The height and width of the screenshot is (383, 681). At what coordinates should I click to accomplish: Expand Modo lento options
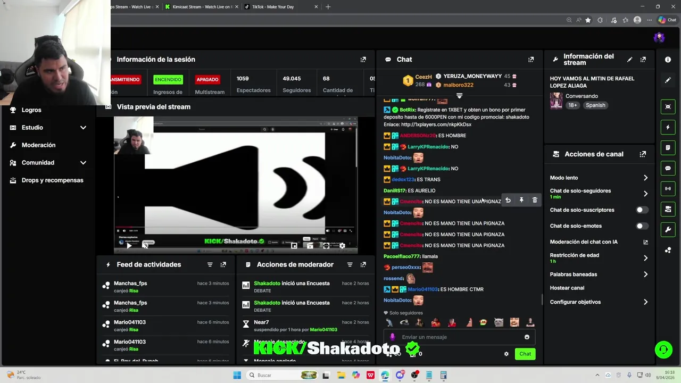click(646, 178)
